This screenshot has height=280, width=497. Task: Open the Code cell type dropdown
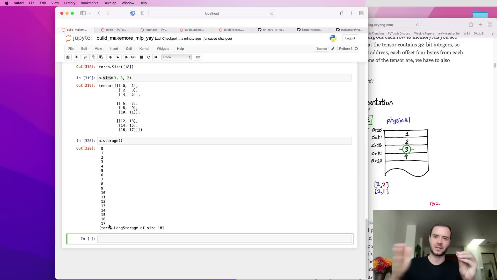pyautogui.click(x=177, y=57)
